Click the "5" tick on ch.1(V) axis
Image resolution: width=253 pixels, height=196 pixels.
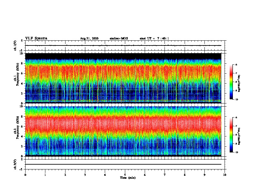(x=22, y=41)
